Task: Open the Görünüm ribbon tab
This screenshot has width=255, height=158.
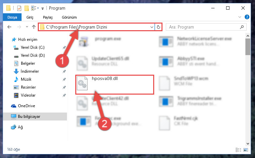Action: (x=69, y=17)
